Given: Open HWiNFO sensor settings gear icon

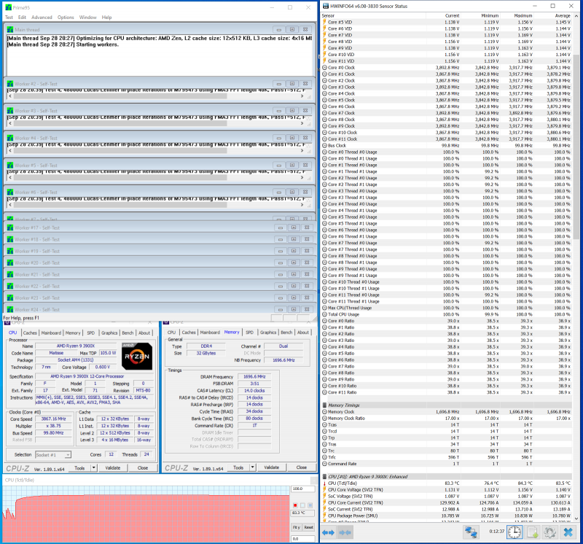Looking at the screenshot, I should coord(550,532).
